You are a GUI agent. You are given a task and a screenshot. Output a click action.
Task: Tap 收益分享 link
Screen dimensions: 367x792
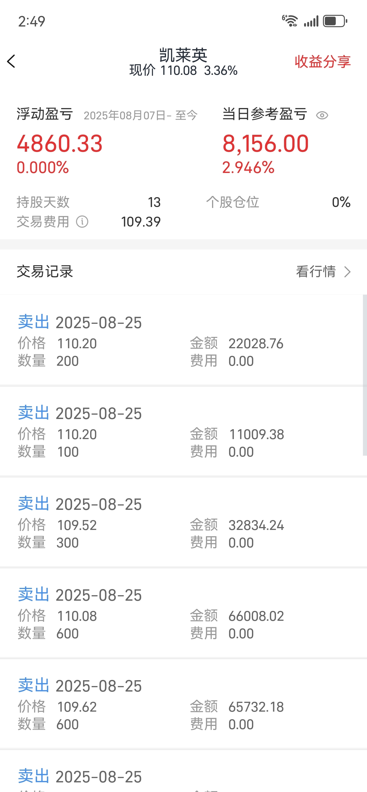(x=322, y=61)
